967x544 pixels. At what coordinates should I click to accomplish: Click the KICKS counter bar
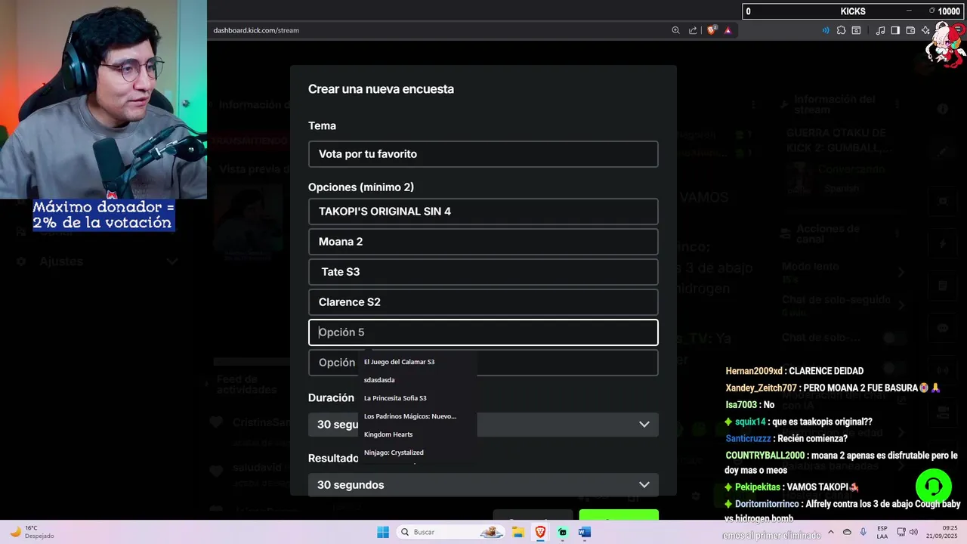(x=852, y=11)
